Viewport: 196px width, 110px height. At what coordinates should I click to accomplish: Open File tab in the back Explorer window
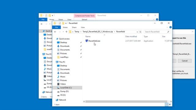(x=43, y=20)
